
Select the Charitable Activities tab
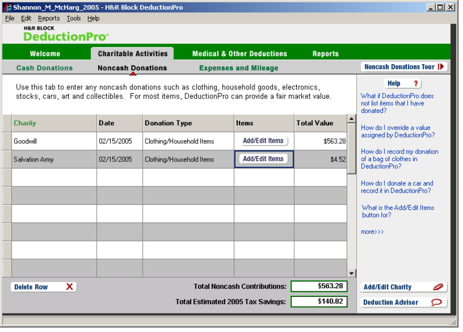coord(133,54)
